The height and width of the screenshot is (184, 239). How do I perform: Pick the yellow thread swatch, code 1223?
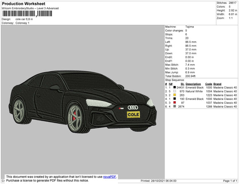(x=174, y=95)
